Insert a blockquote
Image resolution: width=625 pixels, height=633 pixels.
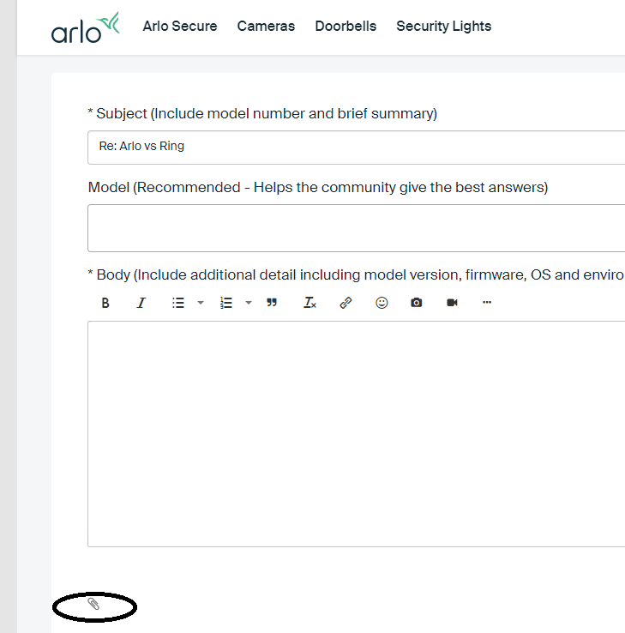tap(272, 303)
